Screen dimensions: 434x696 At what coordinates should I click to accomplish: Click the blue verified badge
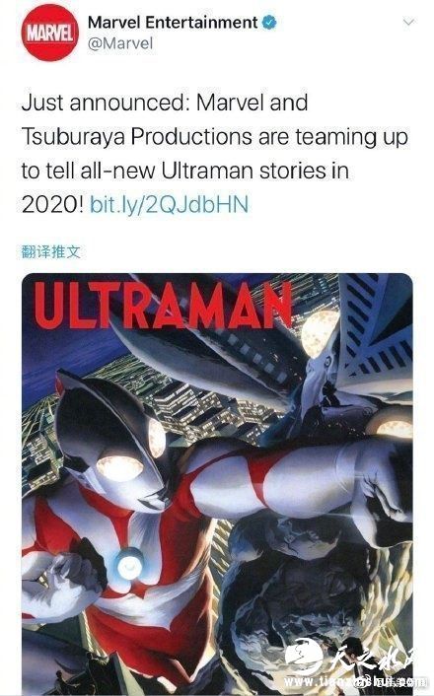[269, 23]
